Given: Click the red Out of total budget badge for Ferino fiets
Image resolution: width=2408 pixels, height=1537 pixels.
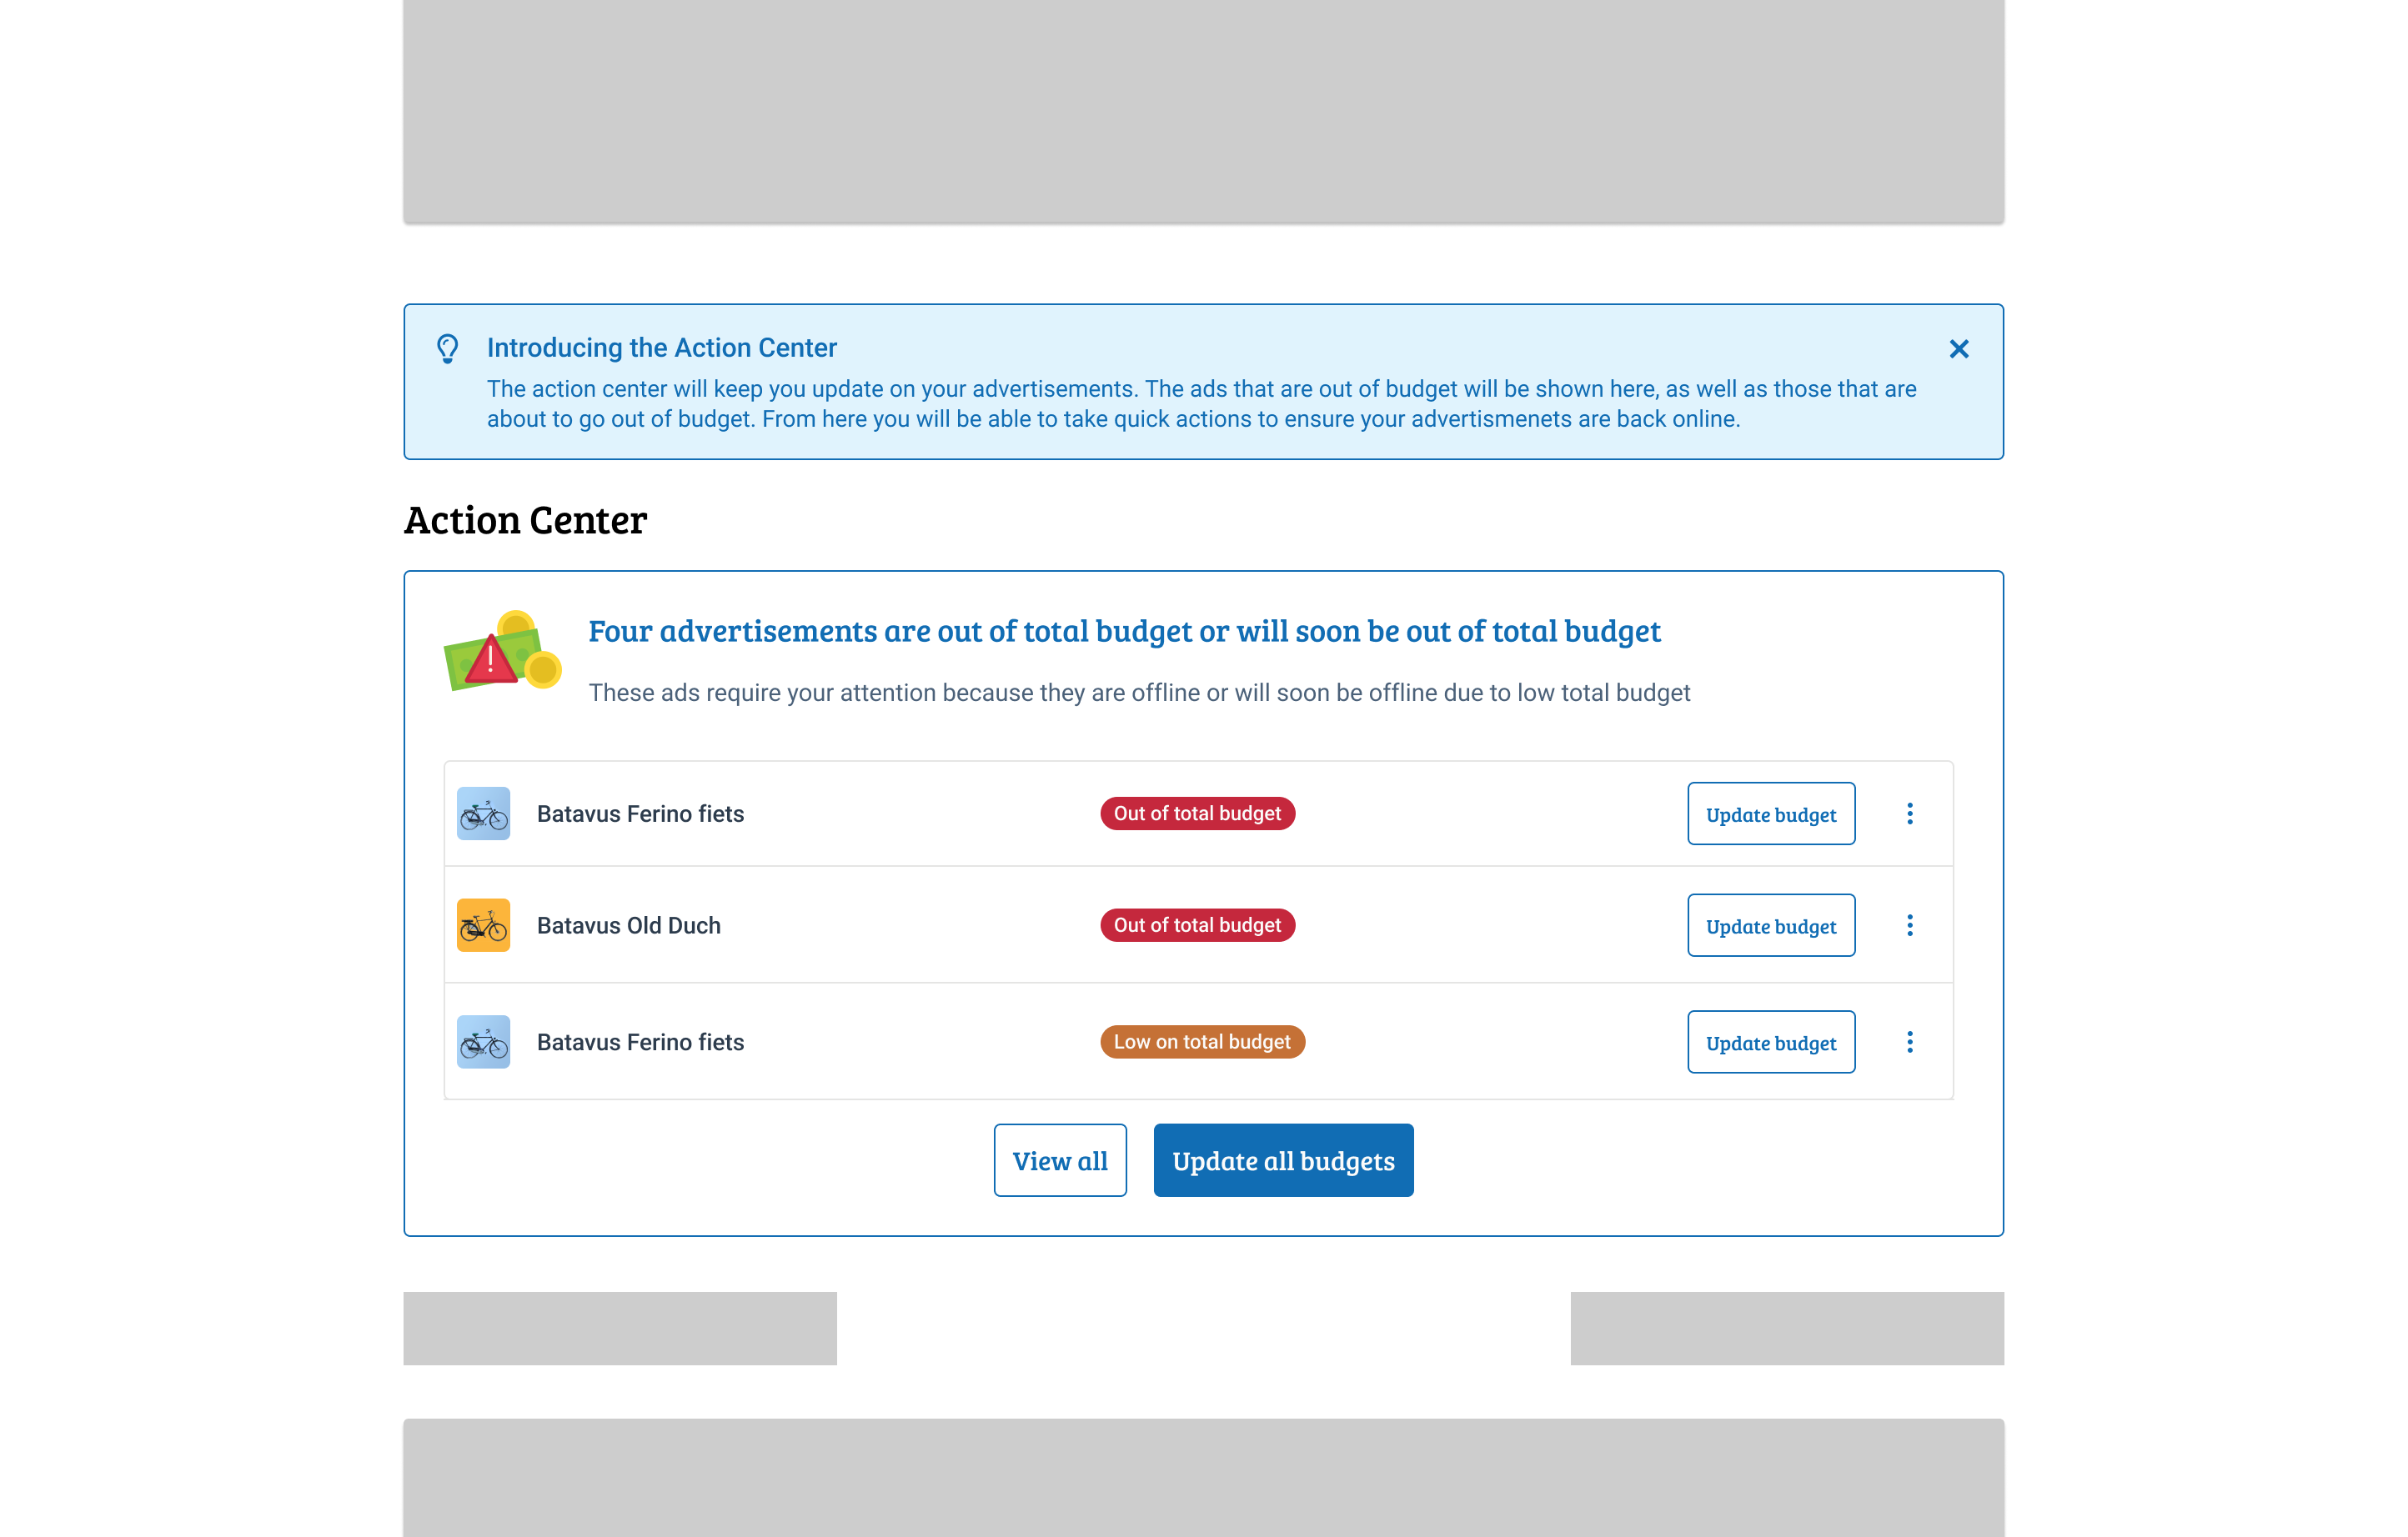Looking at the screenshot, I should click(x=1197, y=814).
